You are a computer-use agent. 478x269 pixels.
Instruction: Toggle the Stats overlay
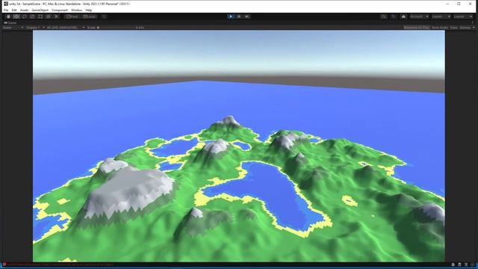point(453,28)
